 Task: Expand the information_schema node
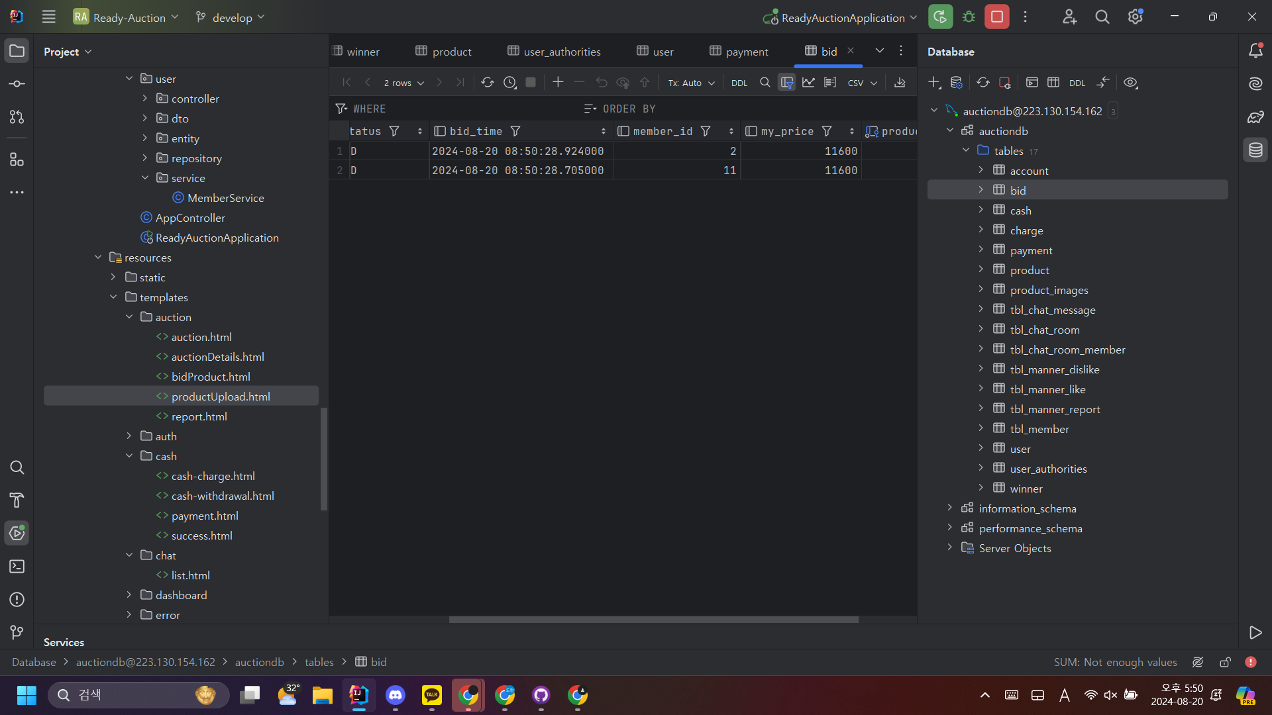click(949, 508)
